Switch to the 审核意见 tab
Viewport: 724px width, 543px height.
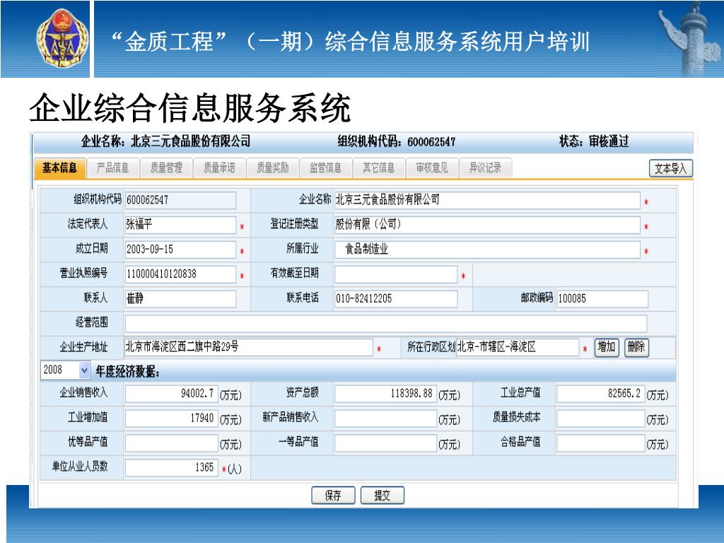(432, 168)
